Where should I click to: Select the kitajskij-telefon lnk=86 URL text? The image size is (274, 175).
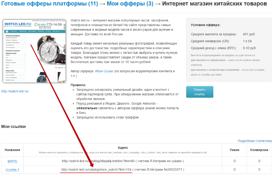98,161
